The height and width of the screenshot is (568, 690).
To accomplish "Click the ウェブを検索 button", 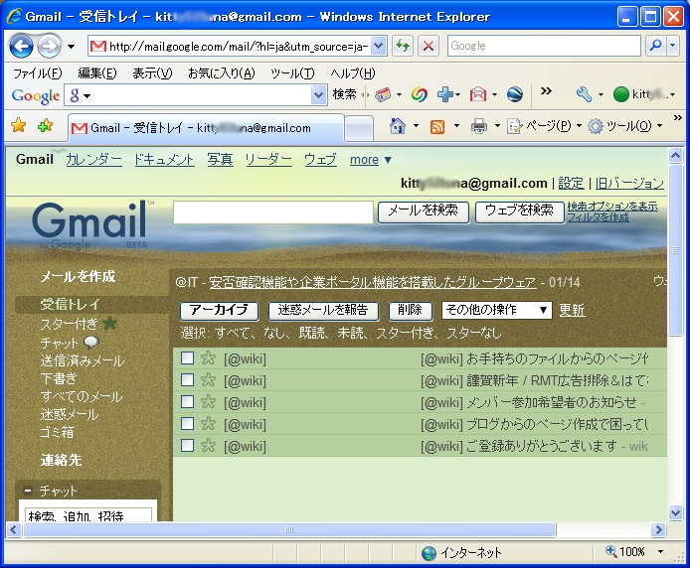I will 519,212.
